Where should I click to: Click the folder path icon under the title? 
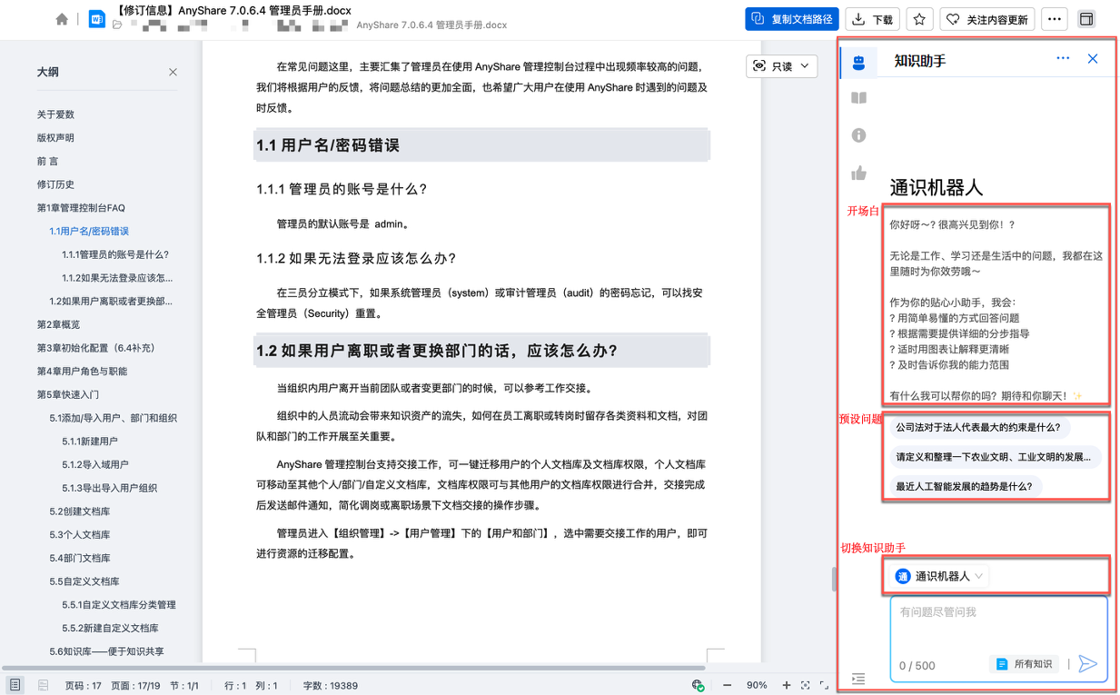click(117, 25)
